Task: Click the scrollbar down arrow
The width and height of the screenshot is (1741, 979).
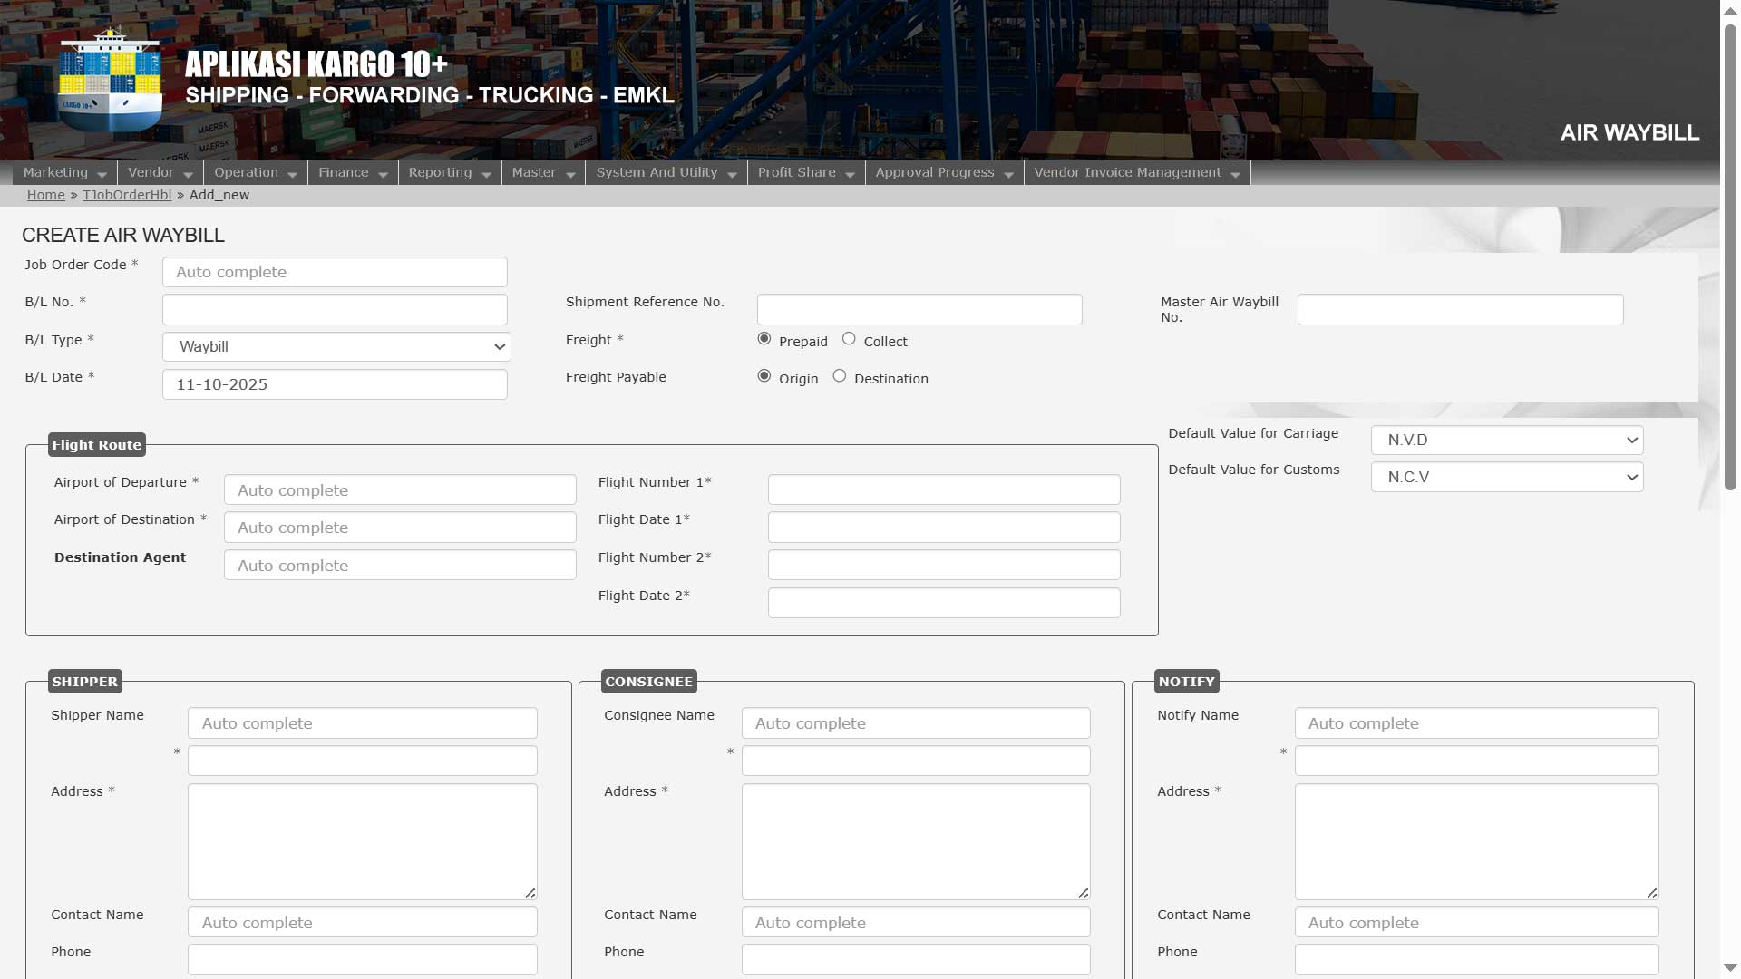Action: (1730, 969)
